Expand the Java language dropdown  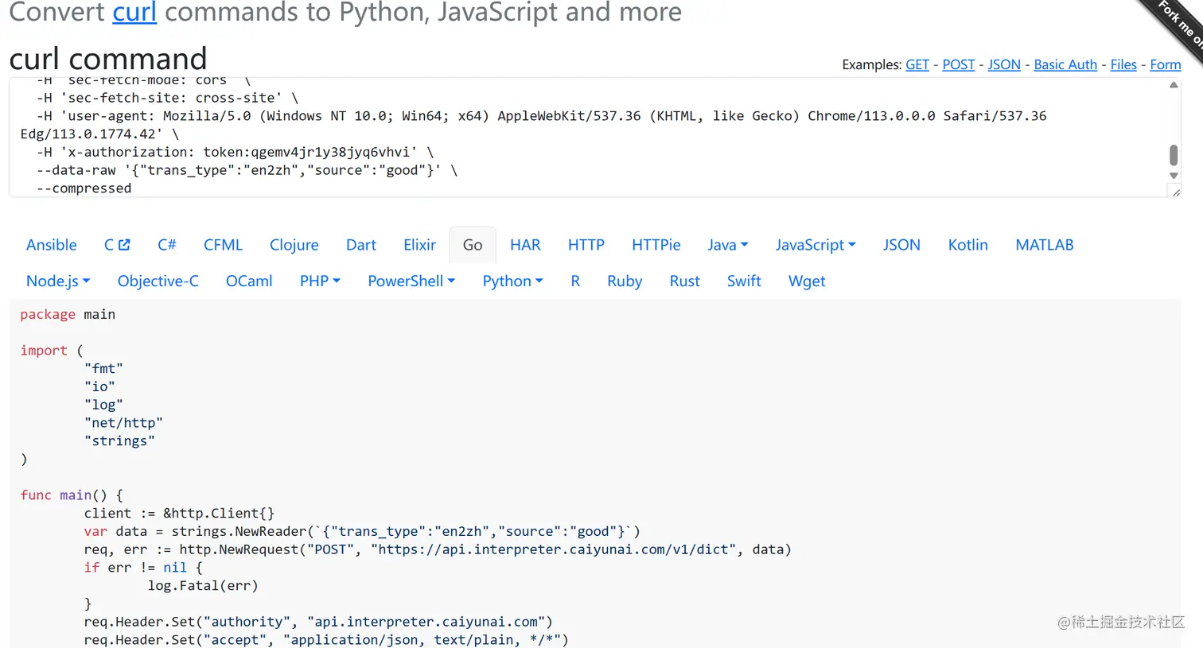click(x=727, y=245)
